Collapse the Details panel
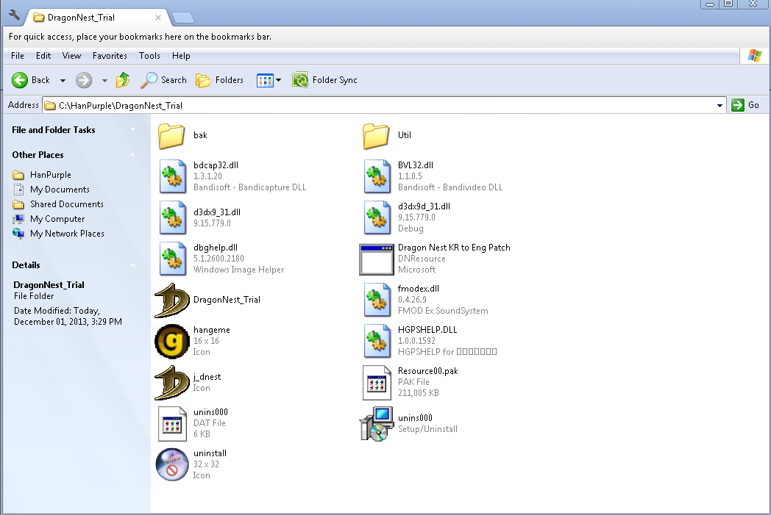Screen dimensions: 771x515 point(132,265)
